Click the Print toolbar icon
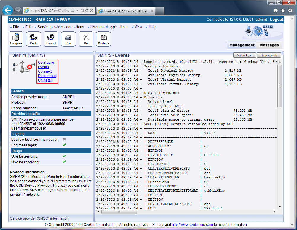This screenshot has height=230, width=297. point(69,39)
